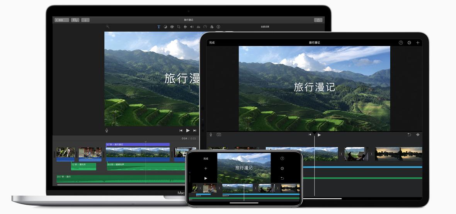
Task: Open Titles tool on MacBook toolbar
Action: coord(159,27)
